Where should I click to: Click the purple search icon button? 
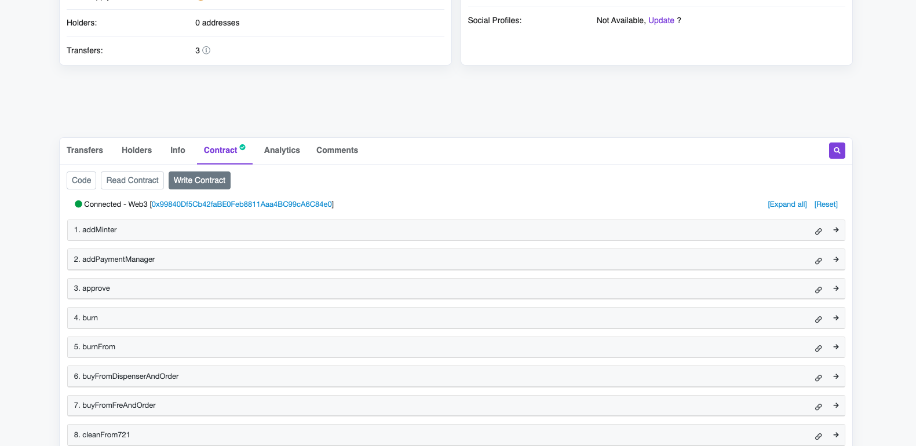coord(837,151)
